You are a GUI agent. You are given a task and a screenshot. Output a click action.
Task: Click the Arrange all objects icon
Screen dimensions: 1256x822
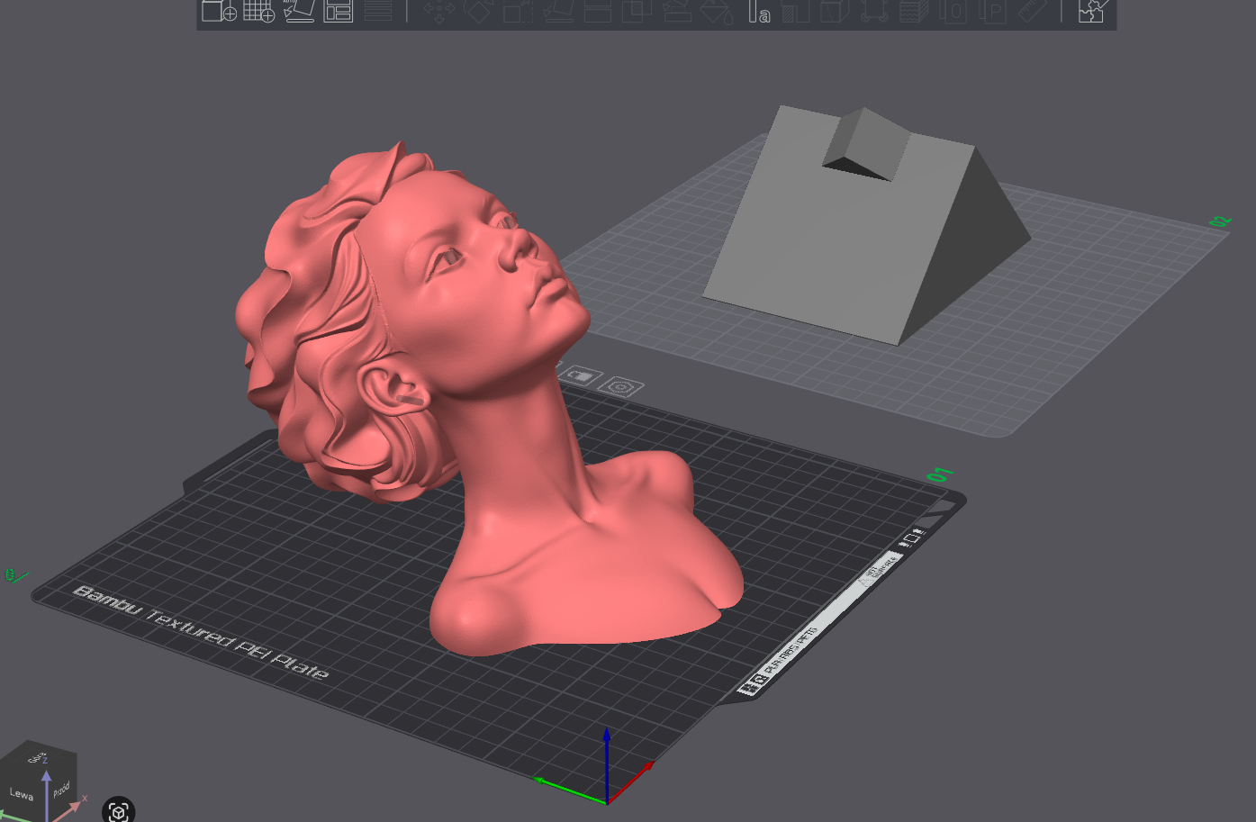click(339, 11)
